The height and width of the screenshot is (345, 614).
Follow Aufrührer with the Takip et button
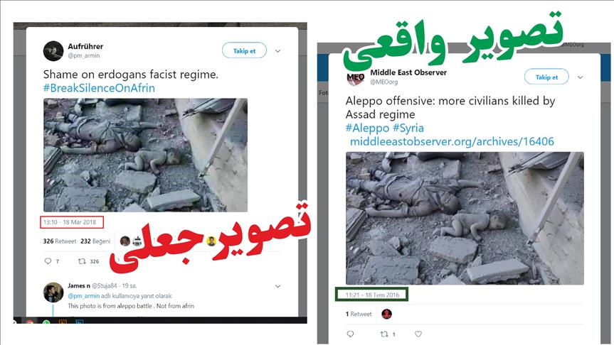pos(244,50)
